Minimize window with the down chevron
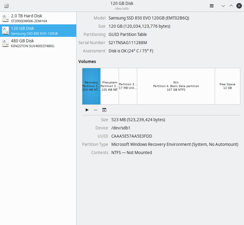Viewport: 244px width, 225px height. click(x=223, y=6)
